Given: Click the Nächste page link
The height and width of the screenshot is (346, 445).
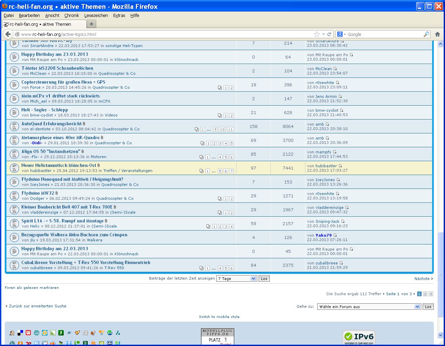Looking at the screenshot, I should [x=423, y=279].
